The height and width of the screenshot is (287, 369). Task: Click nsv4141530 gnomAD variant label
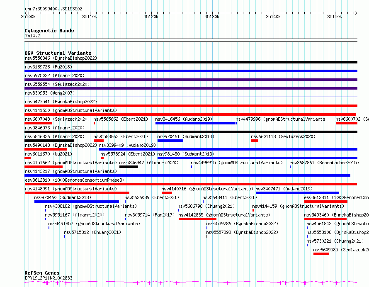pyautogui.click(x=71, y=110)
